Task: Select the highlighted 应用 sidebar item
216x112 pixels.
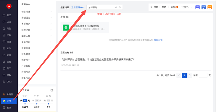Action: (x=9, y=101)
